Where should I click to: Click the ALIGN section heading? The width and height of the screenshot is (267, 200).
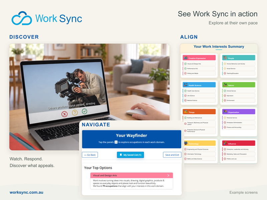click(189, 37)
